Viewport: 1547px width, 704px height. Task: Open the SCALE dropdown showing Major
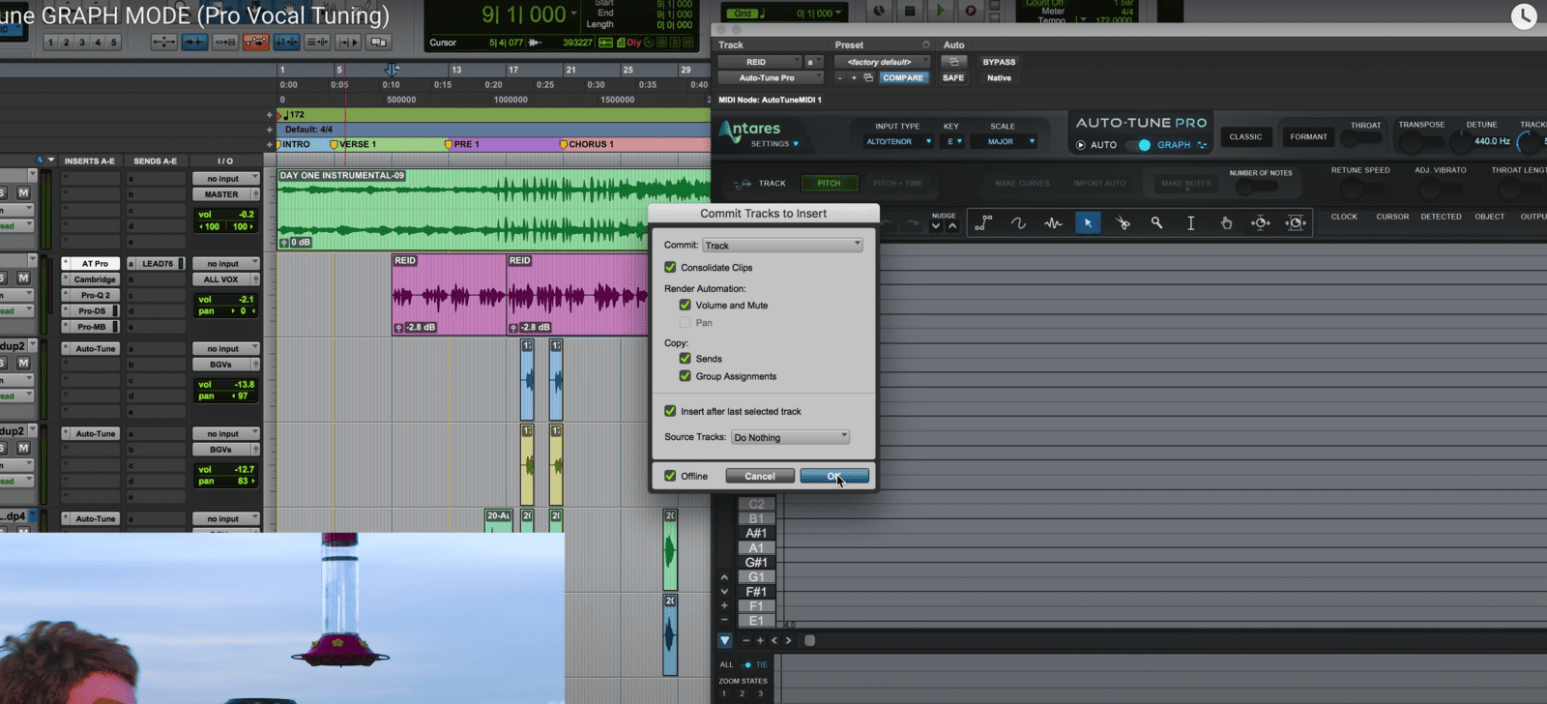[x=1006, y=142]
